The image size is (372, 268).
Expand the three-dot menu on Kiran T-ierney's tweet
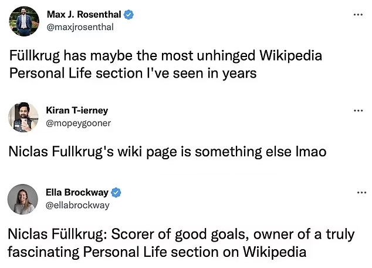(x=358, y=110)
